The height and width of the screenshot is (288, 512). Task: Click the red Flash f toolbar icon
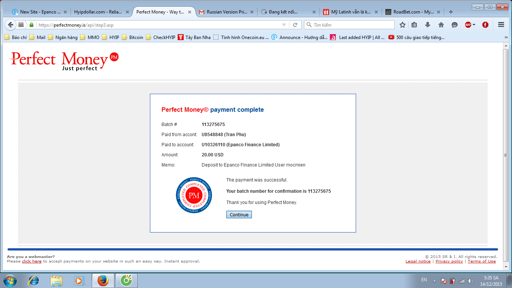[x=485, y=25]
